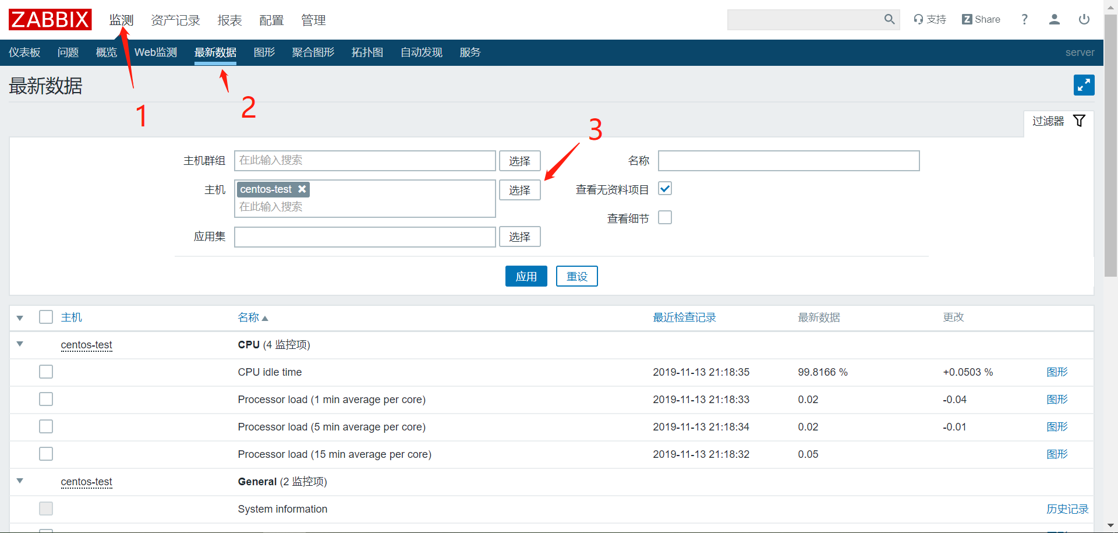1118x533 pixels.
Task: Sort by 主机 column header
Action: click(x=72, y=317)
